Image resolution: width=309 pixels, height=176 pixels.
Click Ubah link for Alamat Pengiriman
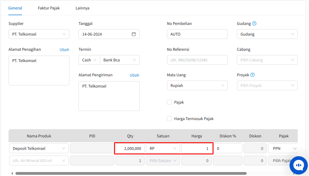[x=134, y=75]
